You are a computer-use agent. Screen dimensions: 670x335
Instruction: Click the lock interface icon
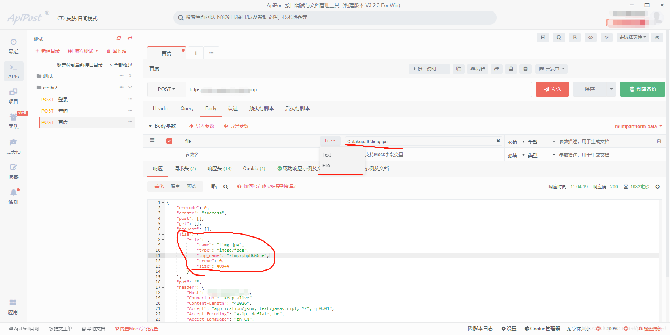(511, 69)
